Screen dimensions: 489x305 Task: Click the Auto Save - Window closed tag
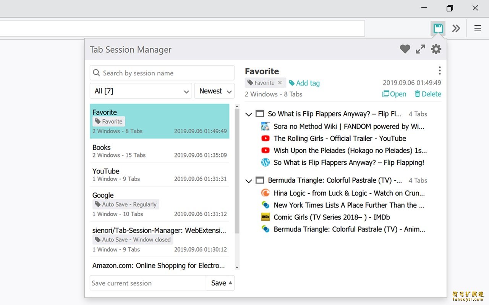tap(133, 239)
